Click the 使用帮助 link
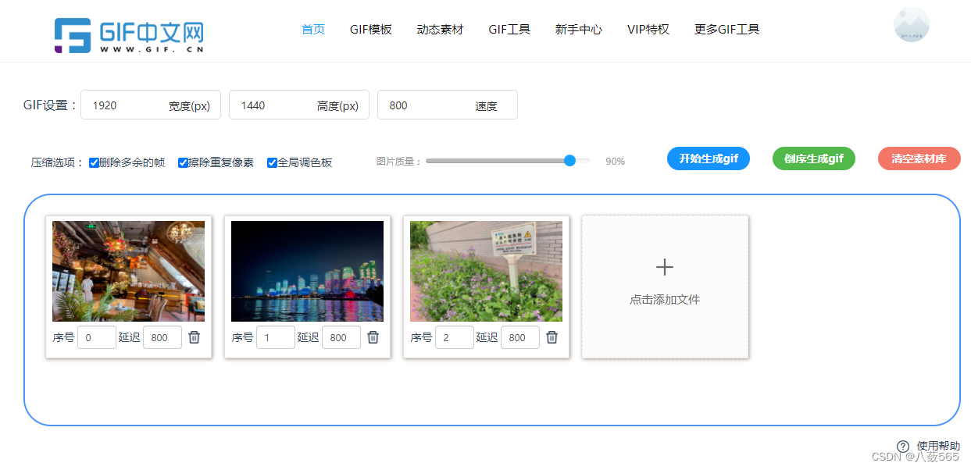Viewport: 971px width, 470px height. 938,446
